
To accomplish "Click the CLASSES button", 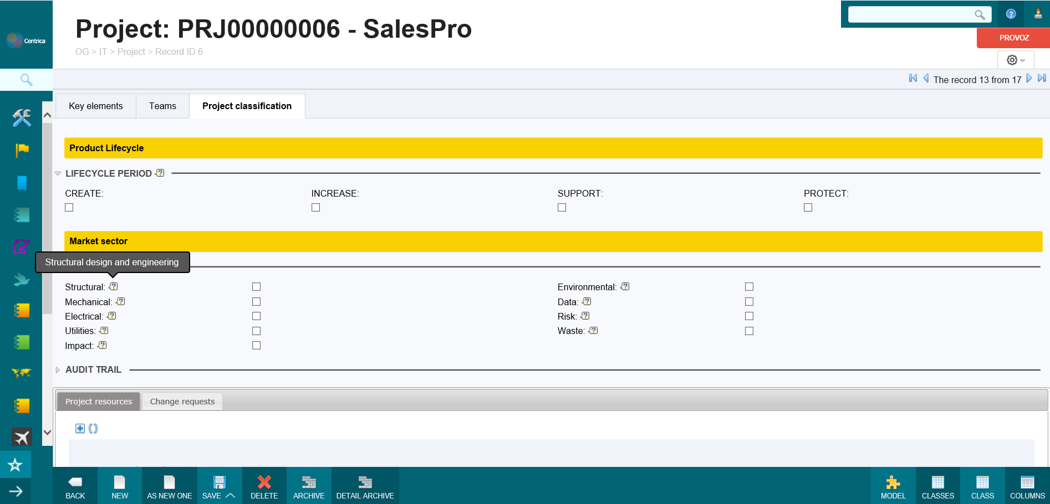I will [x=938, y=486].
